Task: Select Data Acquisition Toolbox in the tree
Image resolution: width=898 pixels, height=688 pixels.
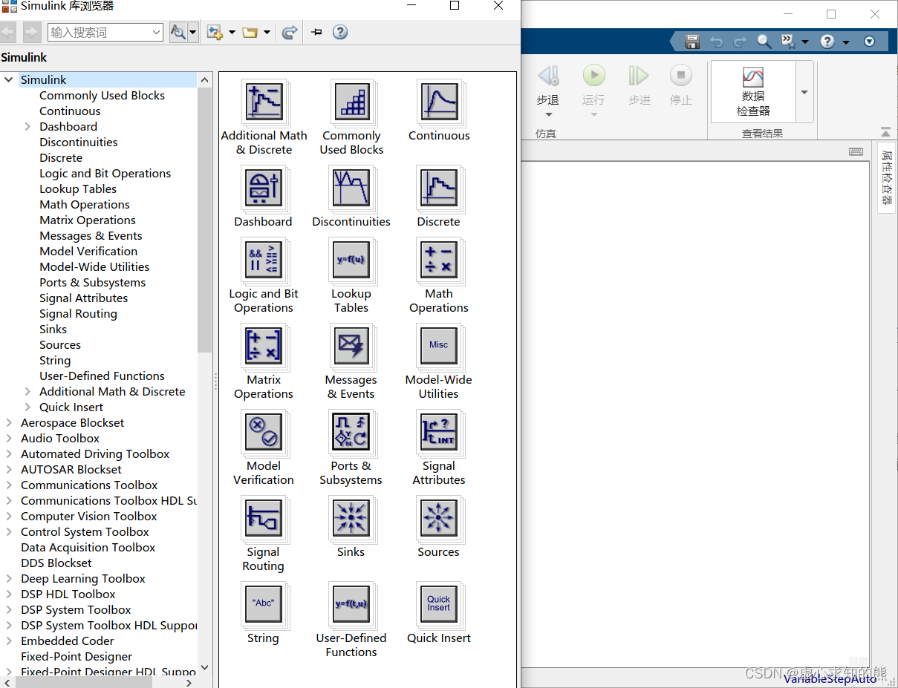Action: pyautogui.click(x=88, y=548)
